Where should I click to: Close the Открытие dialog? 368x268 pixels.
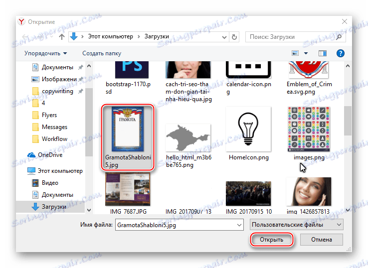345,21
